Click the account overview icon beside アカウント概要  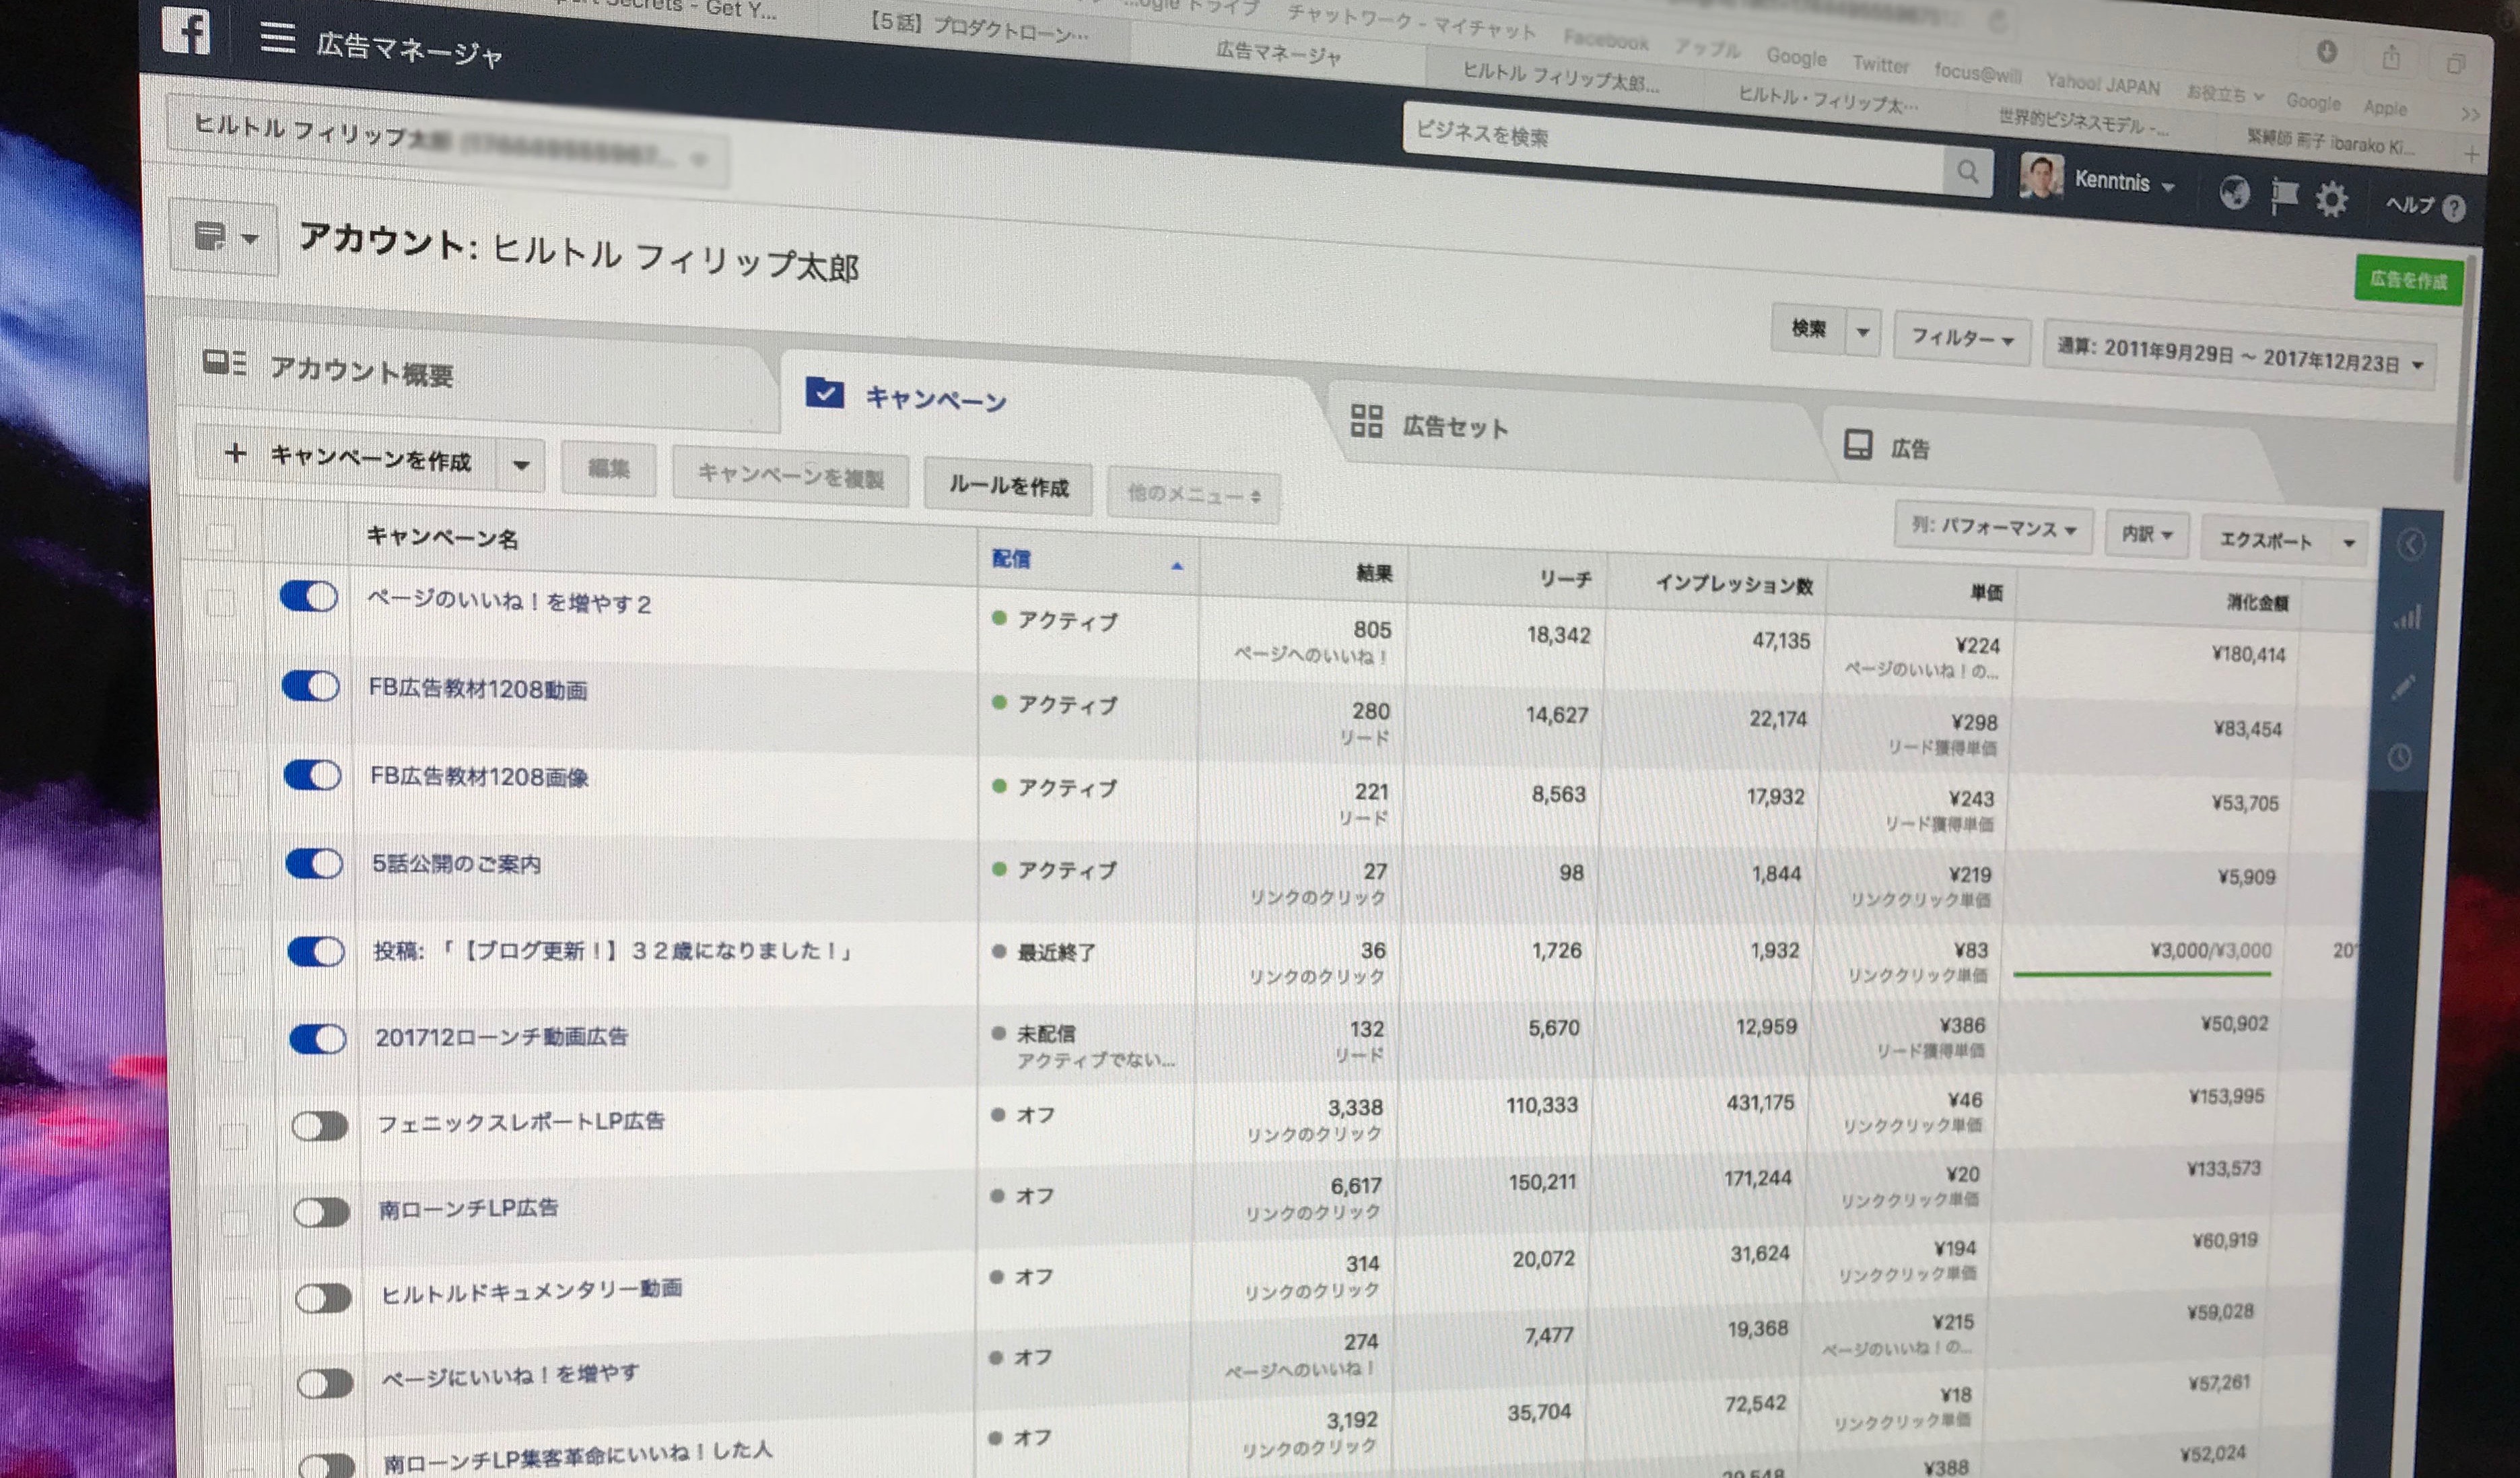224,362
